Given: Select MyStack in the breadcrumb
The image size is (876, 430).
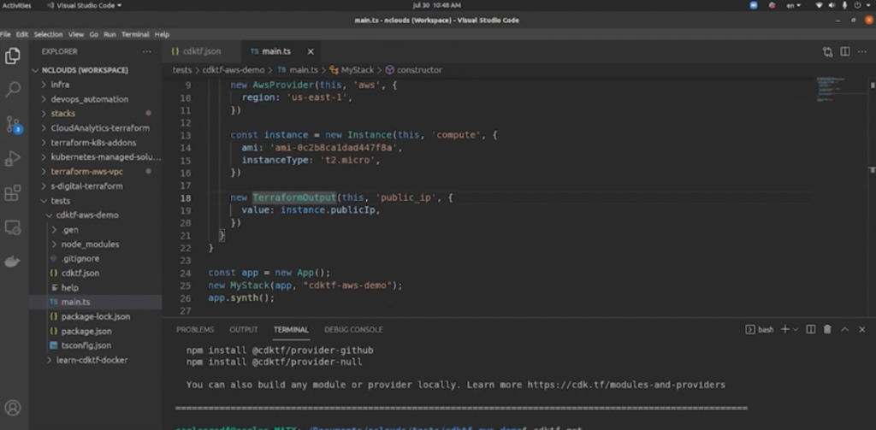Looking at the screenshot, I should [x=352, y=70].
